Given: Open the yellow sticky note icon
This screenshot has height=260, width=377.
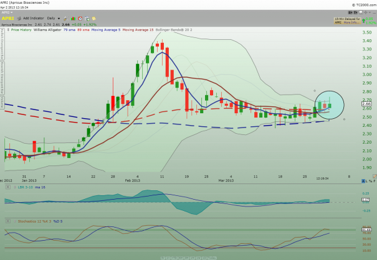Looking at the screenshot, I should [94, 19].
